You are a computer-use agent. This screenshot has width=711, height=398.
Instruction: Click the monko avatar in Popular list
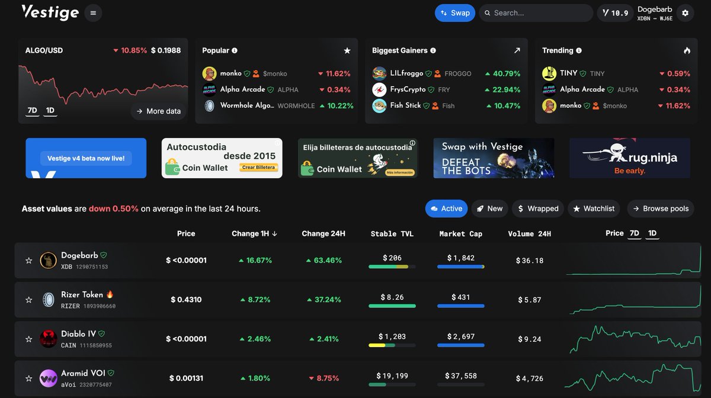tap(209, 73)
